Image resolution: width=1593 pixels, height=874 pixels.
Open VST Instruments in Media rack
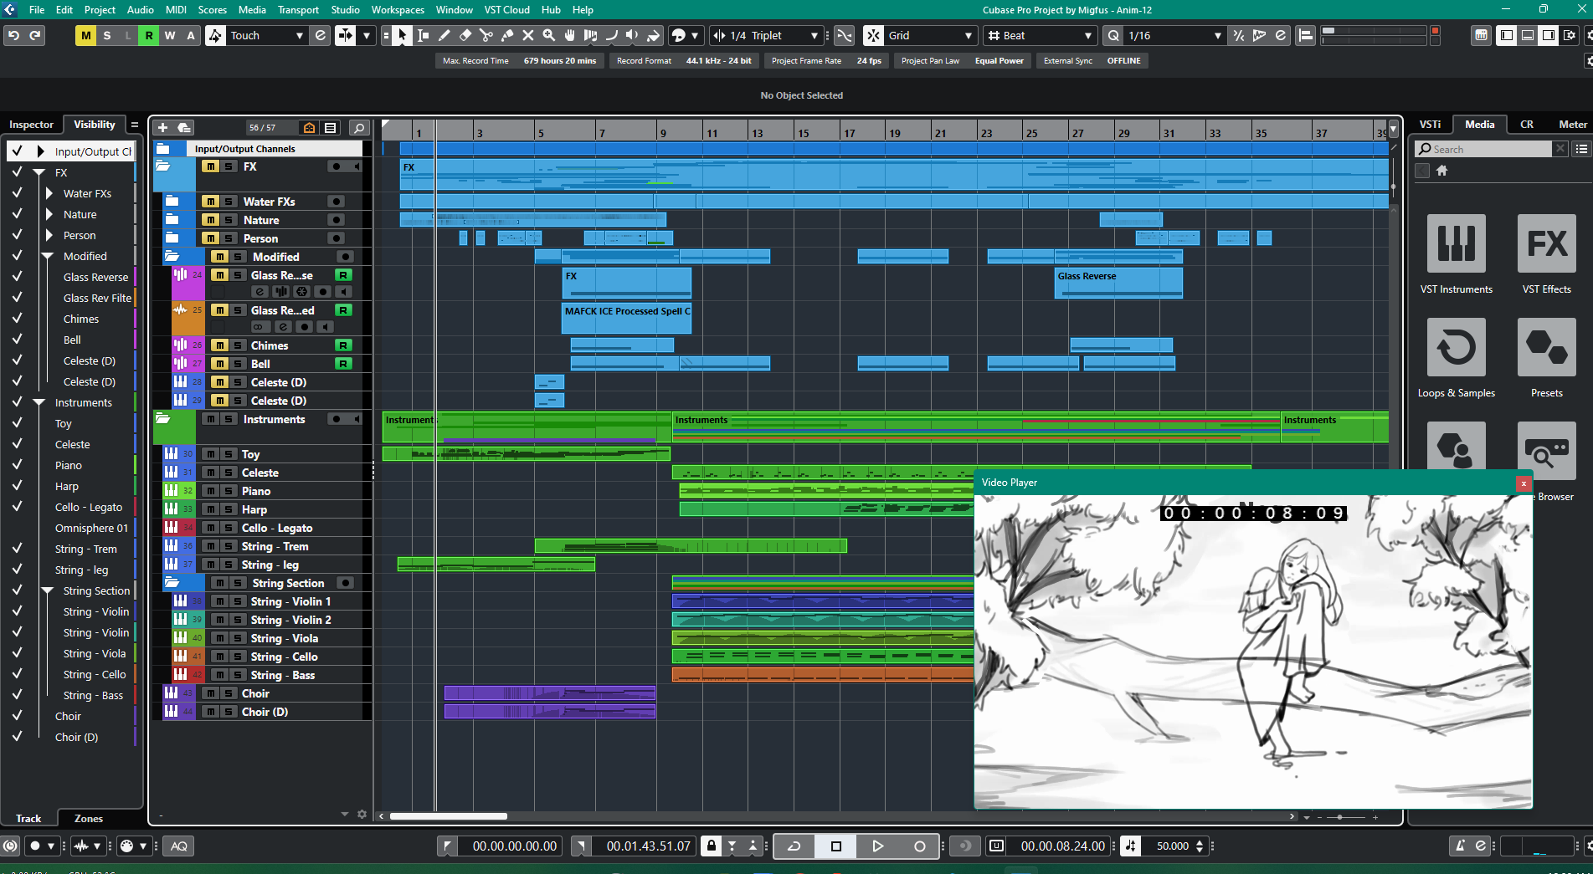[1457, 254]
